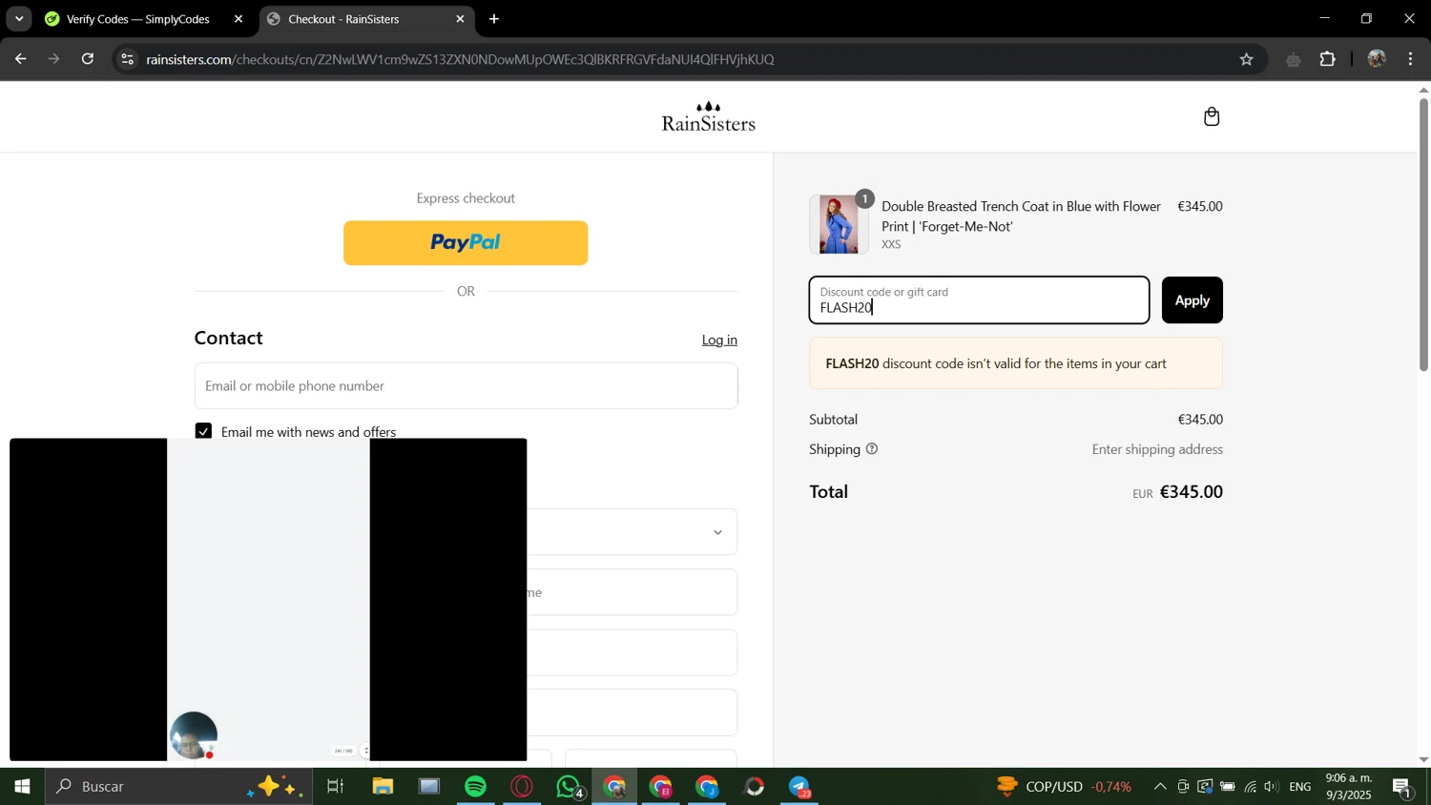Click the Enter shipping address text
Screen dimensions: 1431x805
(1157, 449)
